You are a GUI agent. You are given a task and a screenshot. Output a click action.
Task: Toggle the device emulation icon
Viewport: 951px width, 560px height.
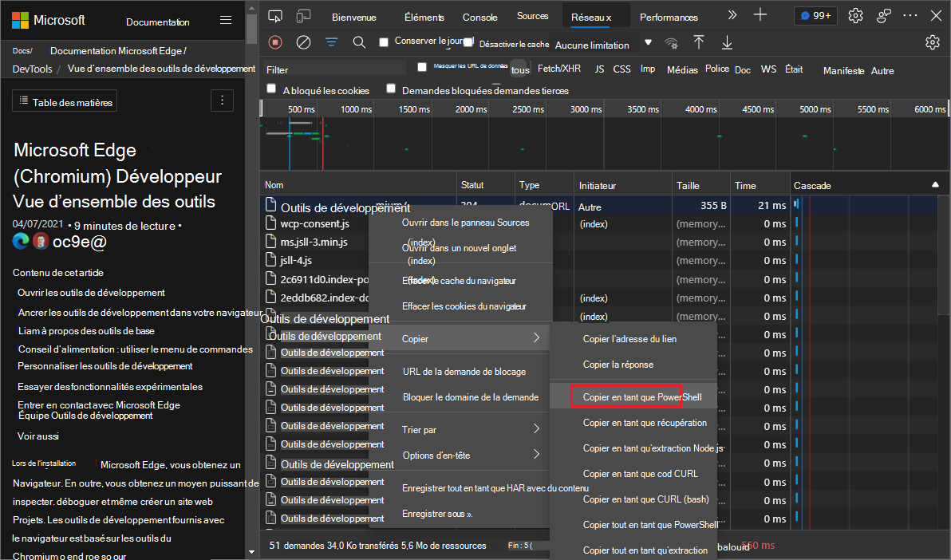pyautogui.click(x=303, y=17)
